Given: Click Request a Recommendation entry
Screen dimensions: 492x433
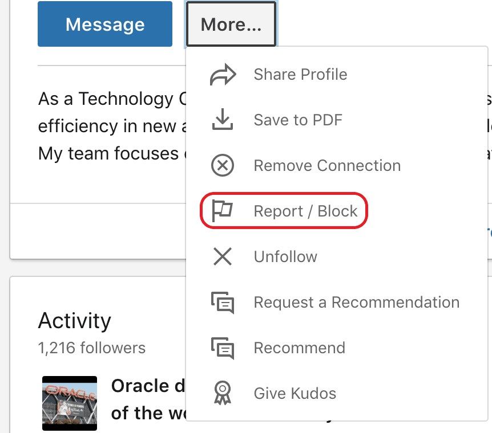Looking at the screenshot, I should coord(356,302).
